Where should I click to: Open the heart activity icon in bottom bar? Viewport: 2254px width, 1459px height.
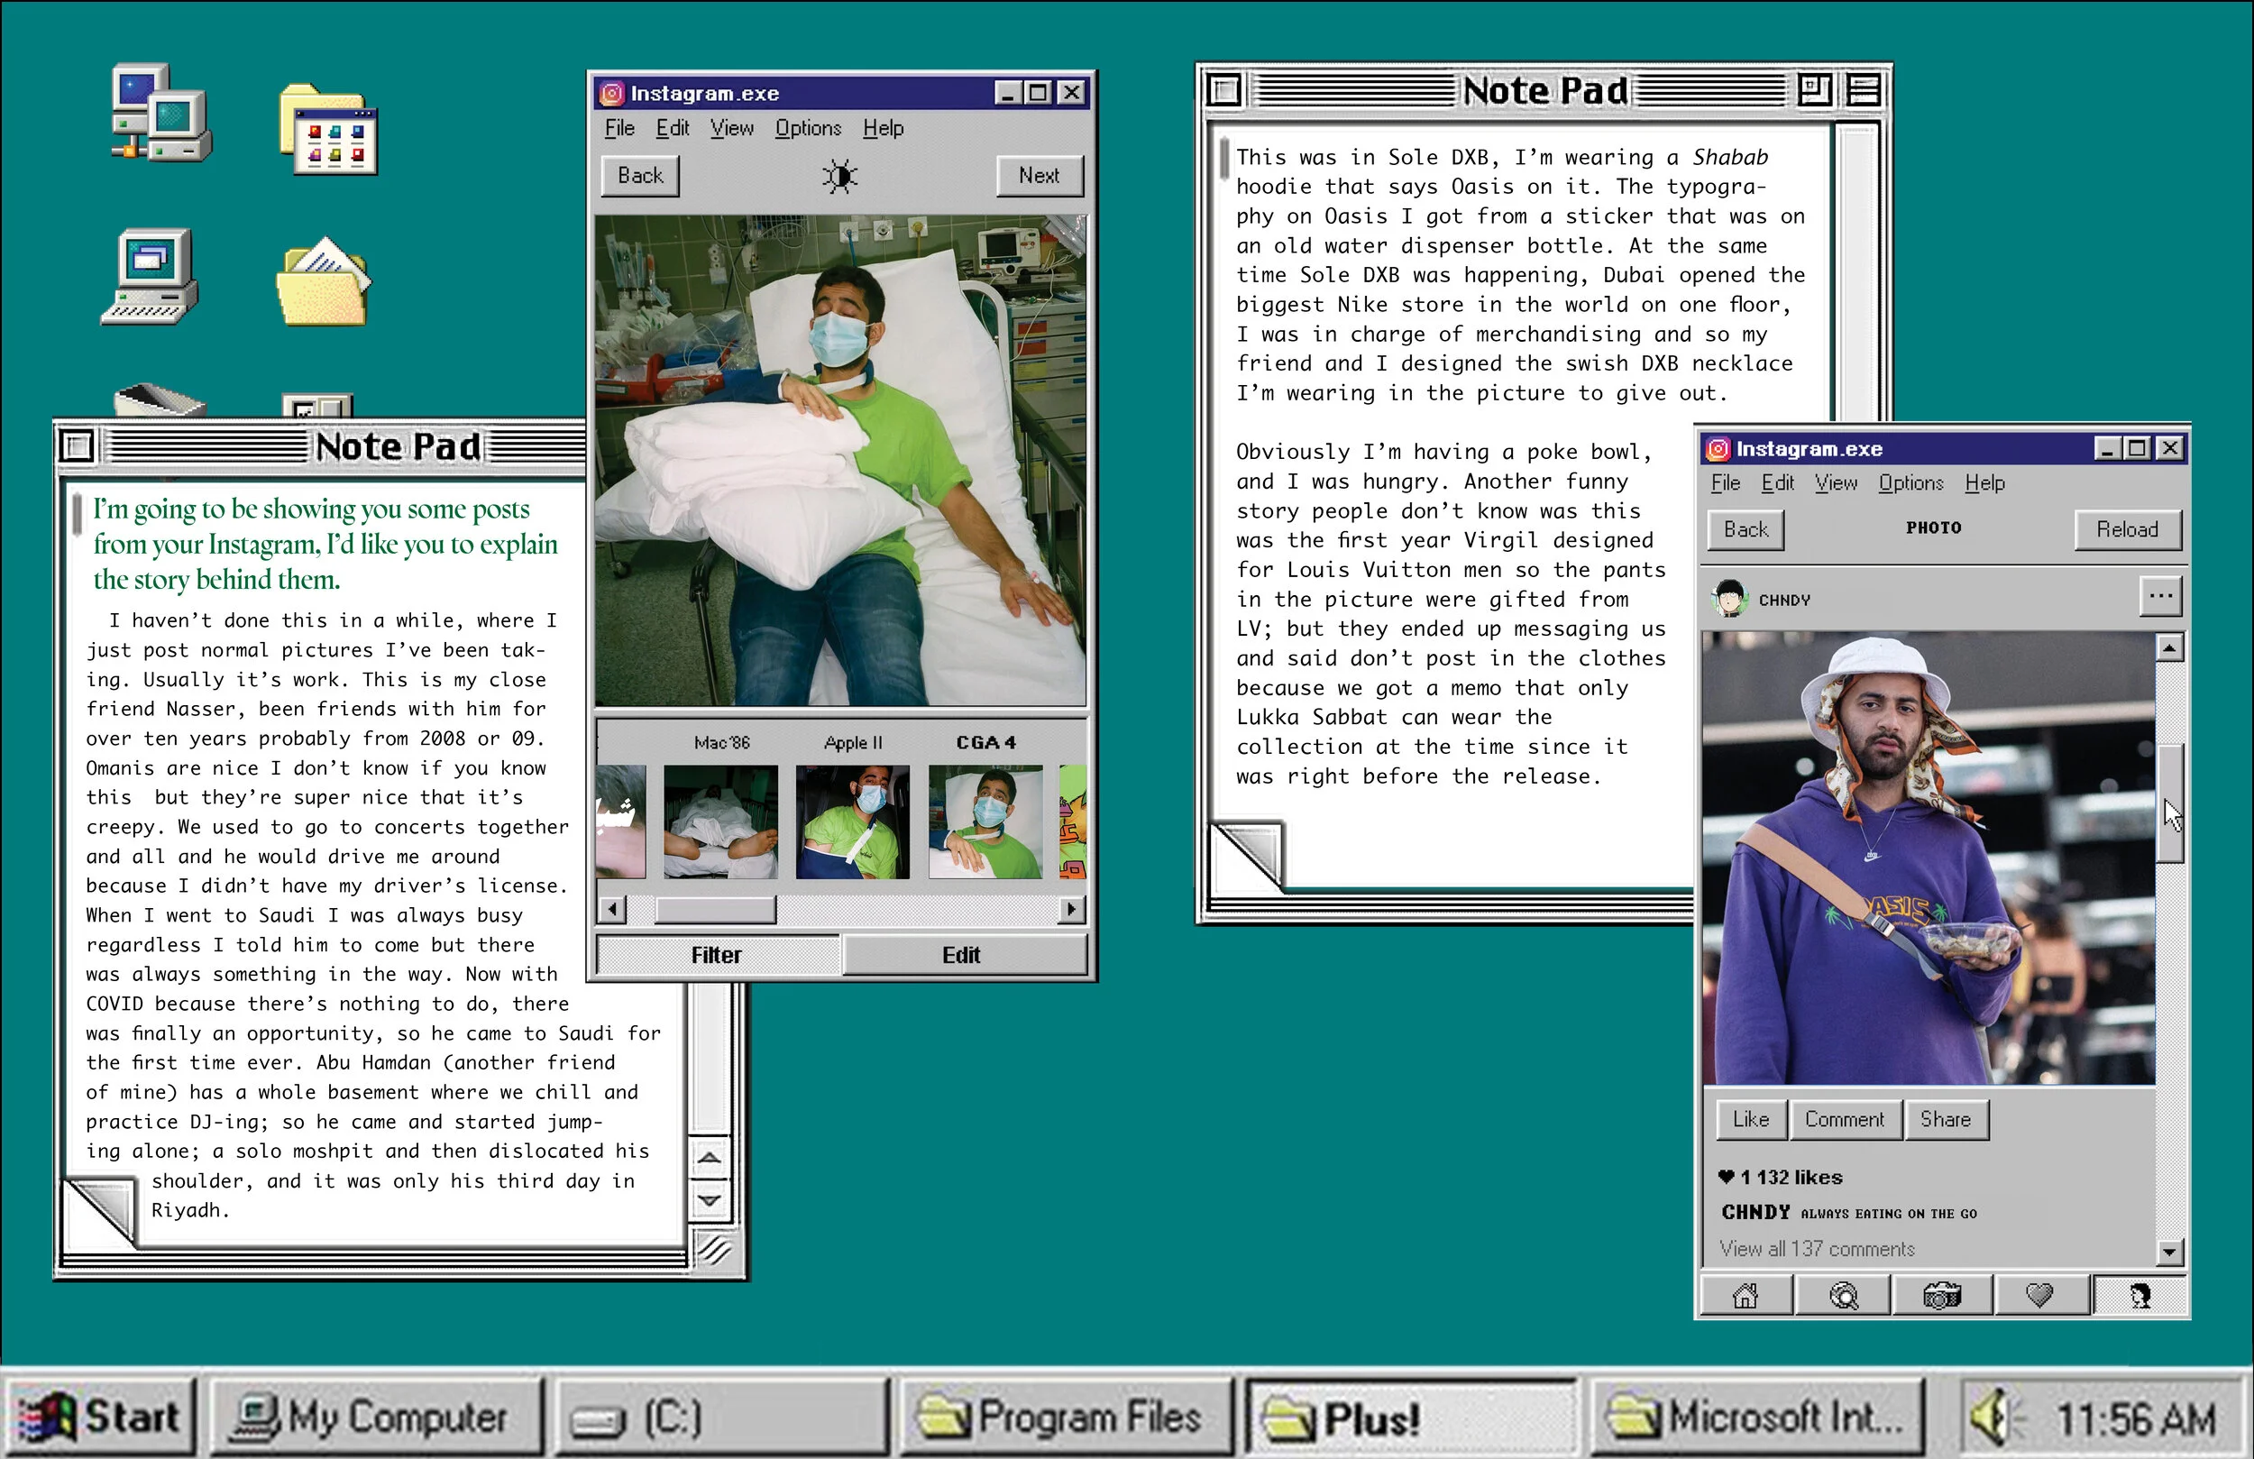coord(2039,1295)
